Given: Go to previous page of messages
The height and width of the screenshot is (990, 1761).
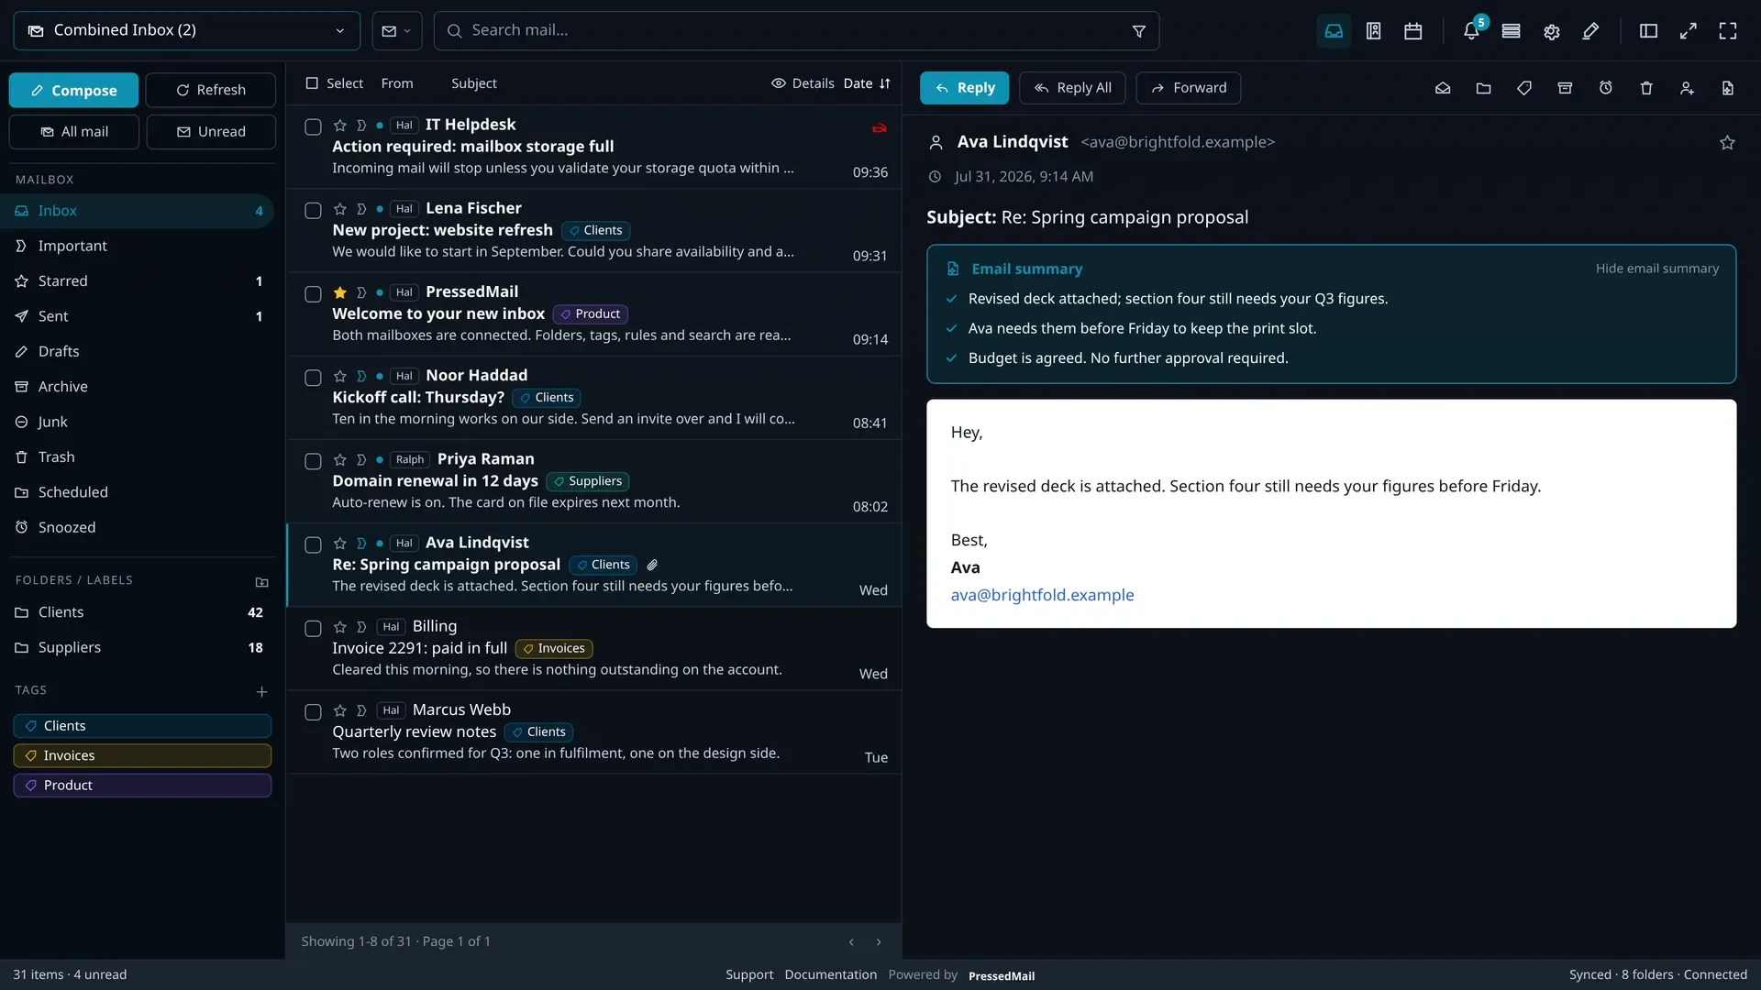Looking at the screenshot, I should tap(851, 941).
